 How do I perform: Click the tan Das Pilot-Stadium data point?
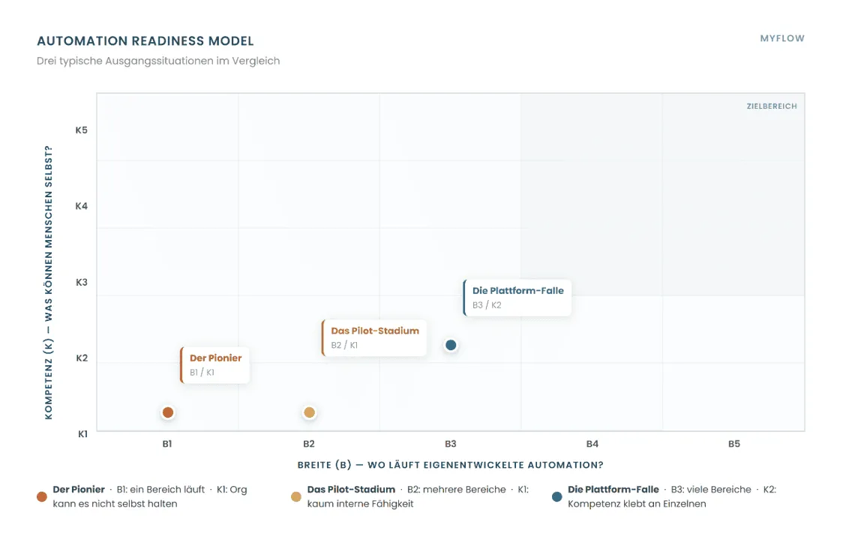click(x=309, y=412)
